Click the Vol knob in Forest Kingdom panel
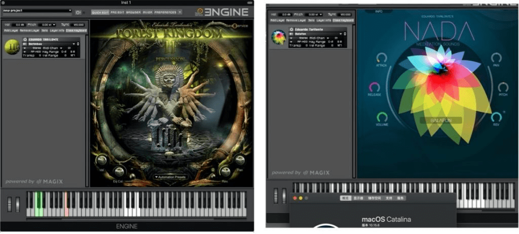Viewport: 519px width, 234px height. [x=102, y=161]
